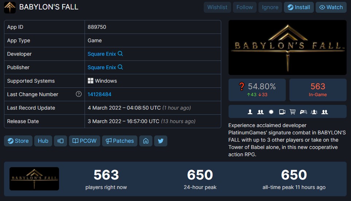Click the Windows logo in Supported Systems
The height and width of the screenshot is (201, 351).
90,81
